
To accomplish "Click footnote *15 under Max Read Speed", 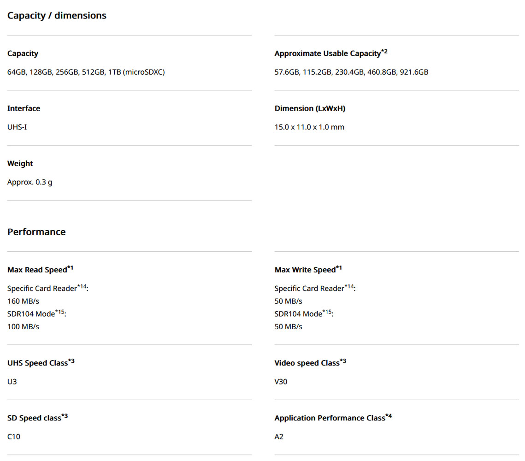I will point(61,312).
